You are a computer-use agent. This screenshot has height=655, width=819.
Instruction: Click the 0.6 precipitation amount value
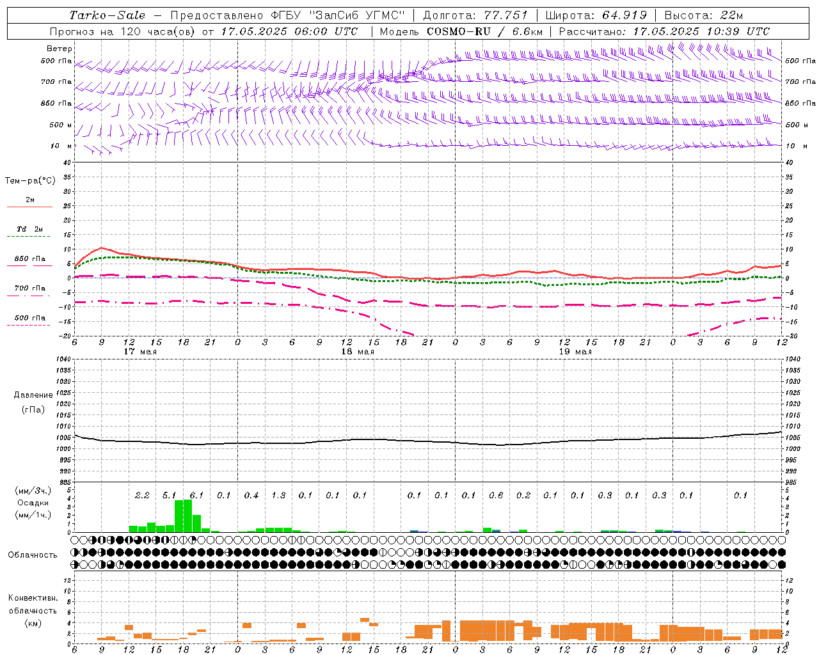496,495
